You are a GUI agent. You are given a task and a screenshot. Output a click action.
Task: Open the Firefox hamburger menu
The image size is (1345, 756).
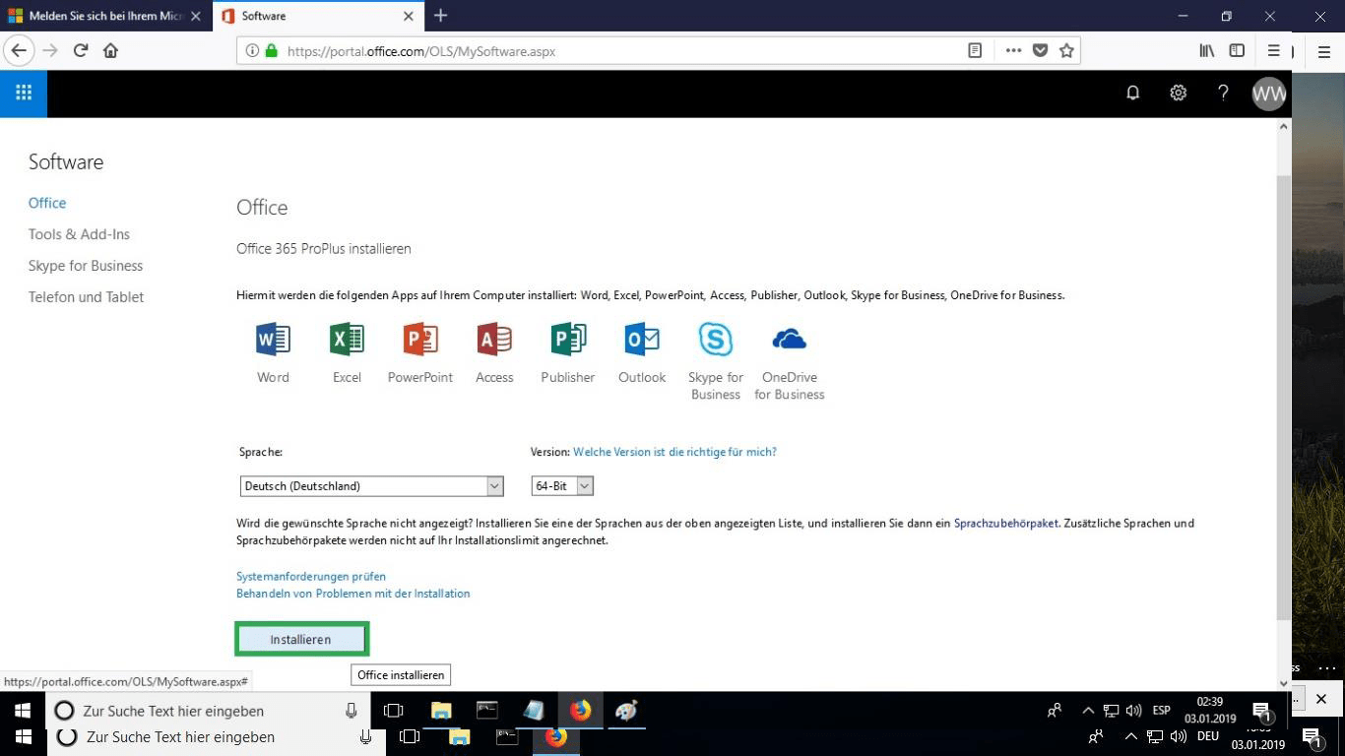(x=1273, y=50)
